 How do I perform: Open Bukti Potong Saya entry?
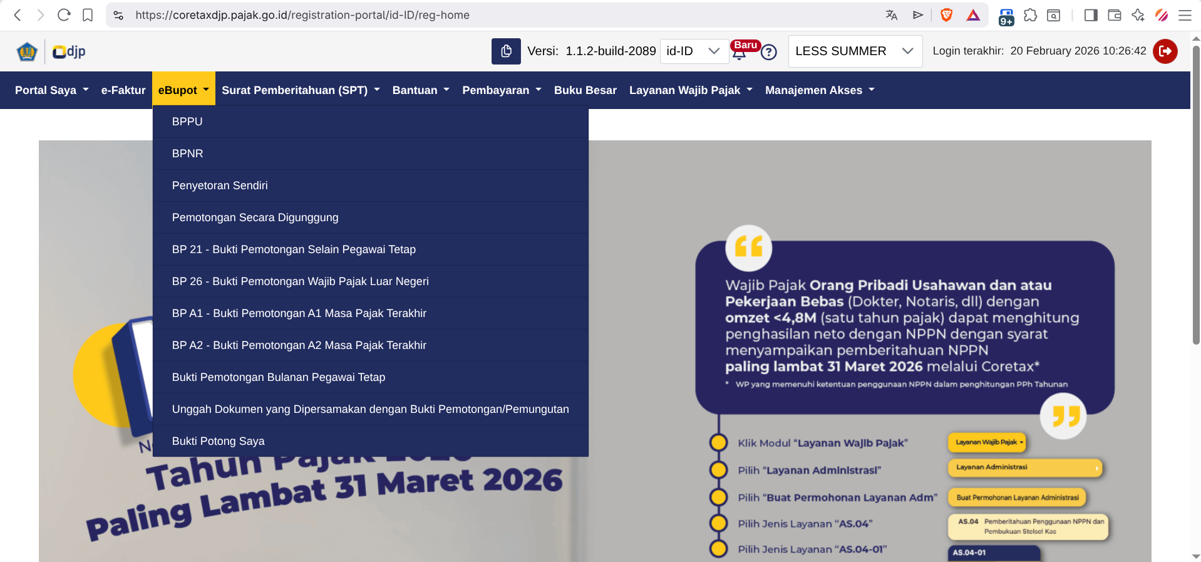371,441
